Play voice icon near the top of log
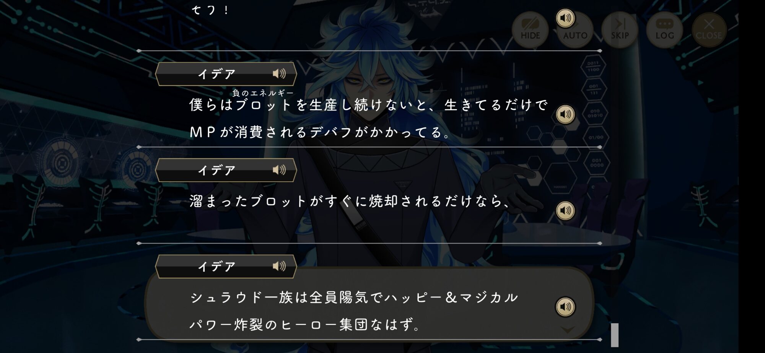 (x=565, y=18)
